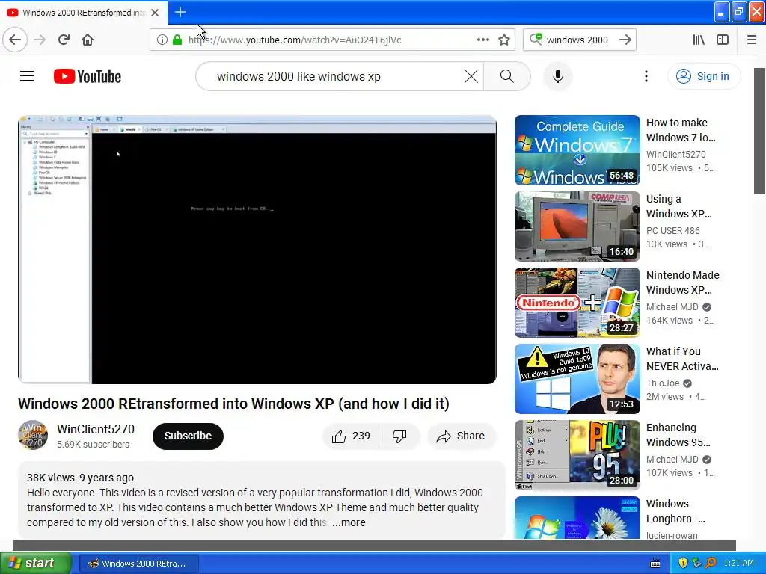Click the video title heading text
Viewport: 766px width, 574px height.
[233, 404]
